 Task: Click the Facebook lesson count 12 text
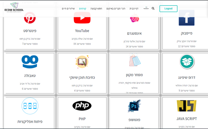[186, 46]
